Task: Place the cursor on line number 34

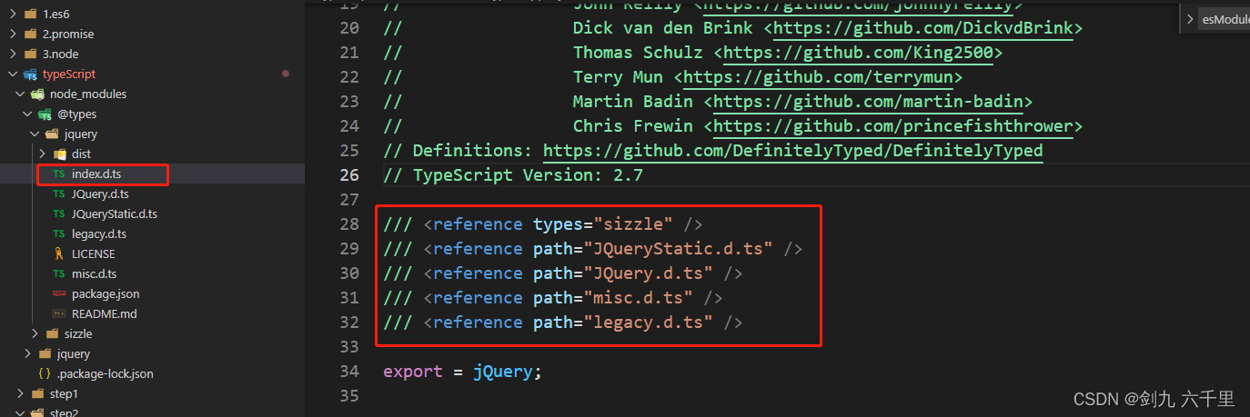Action: point(349,371)
